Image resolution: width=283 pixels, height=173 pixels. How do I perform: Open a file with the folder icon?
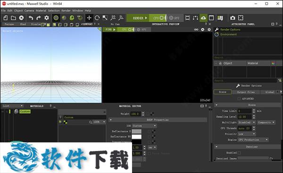pos(13,18)
